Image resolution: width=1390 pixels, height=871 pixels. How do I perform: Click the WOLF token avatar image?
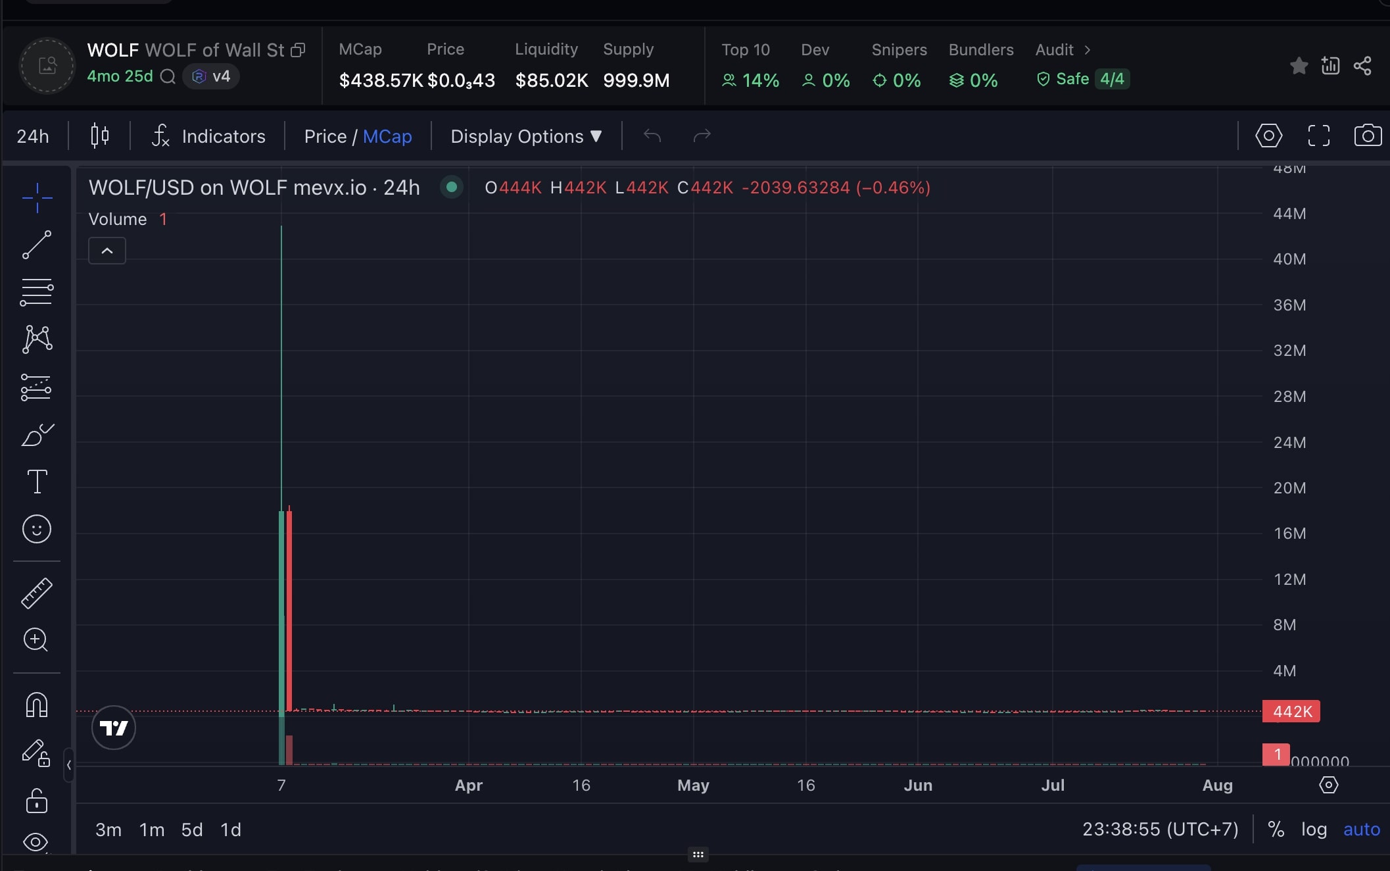pyautogui.click(x=47, y=65)
